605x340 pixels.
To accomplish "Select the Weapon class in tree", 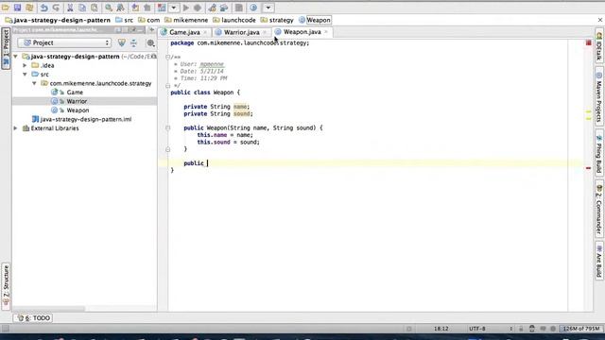I will click(78, 110).
